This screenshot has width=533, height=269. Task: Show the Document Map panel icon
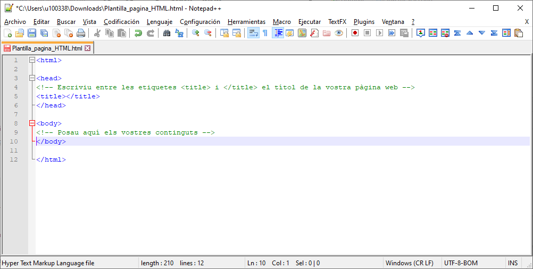click(302, 33)
